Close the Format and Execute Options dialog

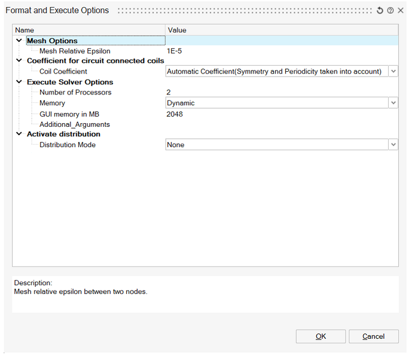399,11
